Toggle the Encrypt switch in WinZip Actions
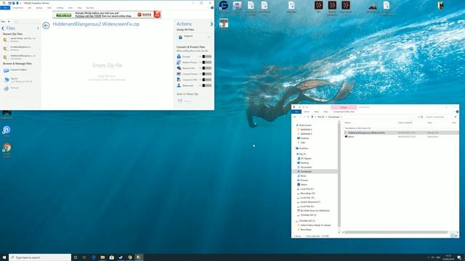This screenshot has width=465, height=261. point(207,57)
